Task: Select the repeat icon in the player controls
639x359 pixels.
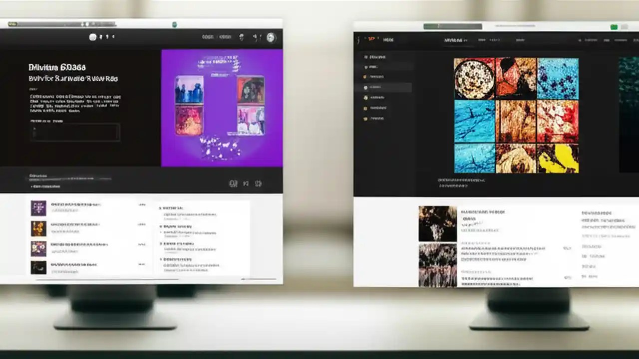Action: pyautogui.click(x=259, y=183)
